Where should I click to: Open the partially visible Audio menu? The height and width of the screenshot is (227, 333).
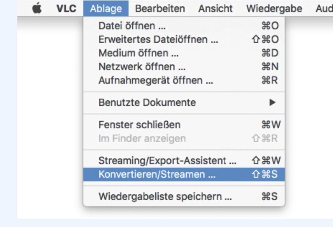(323, 9)
